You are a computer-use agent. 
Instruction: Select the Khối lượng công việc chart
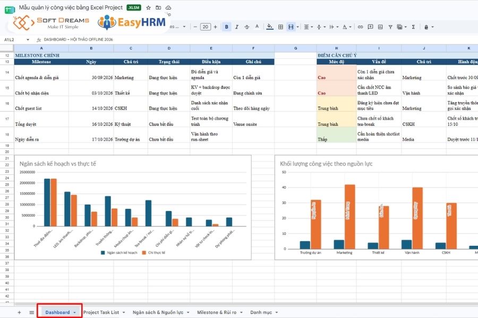pos(376,208)
